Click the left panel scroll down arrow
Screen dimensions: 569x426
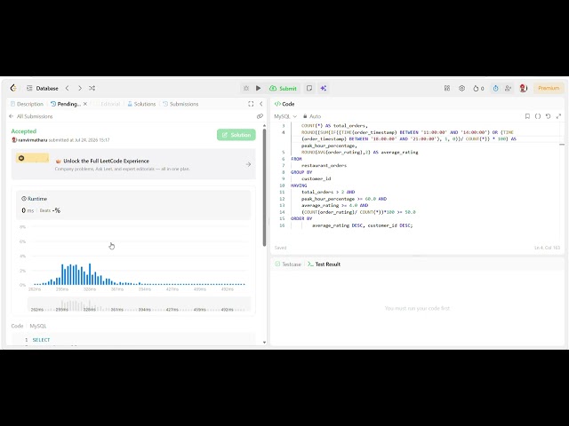pyautogui.click(x=264, y=343)
